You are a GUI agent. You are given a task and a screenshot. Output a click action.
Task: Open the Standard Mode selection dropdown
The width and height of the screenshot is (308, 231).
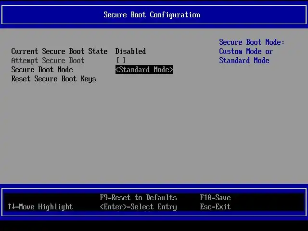(144, 69)
